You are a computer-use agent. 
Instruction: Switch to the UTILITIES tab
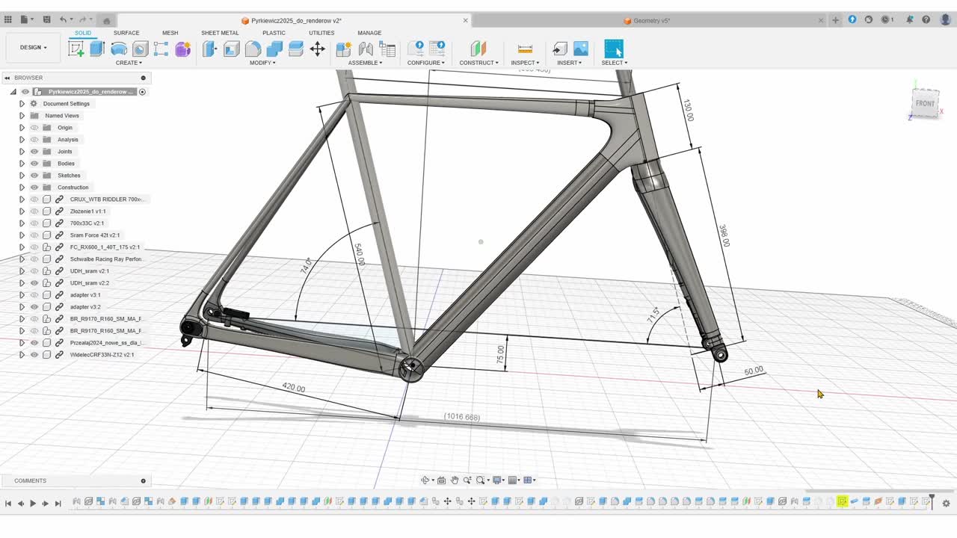coord(321,33)
